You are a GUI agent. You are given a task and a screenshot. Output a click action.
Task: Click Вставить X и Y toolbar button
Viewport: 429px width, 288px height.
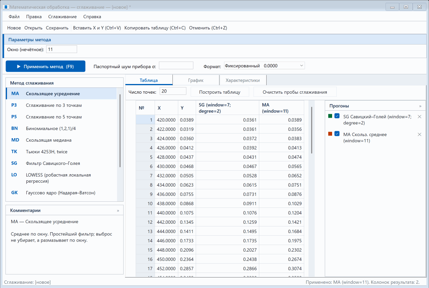coord(97,28)
